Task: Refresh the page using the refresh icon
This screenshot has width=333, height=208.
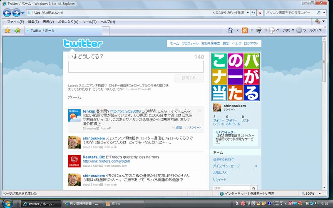Action: tap(253, 13)
